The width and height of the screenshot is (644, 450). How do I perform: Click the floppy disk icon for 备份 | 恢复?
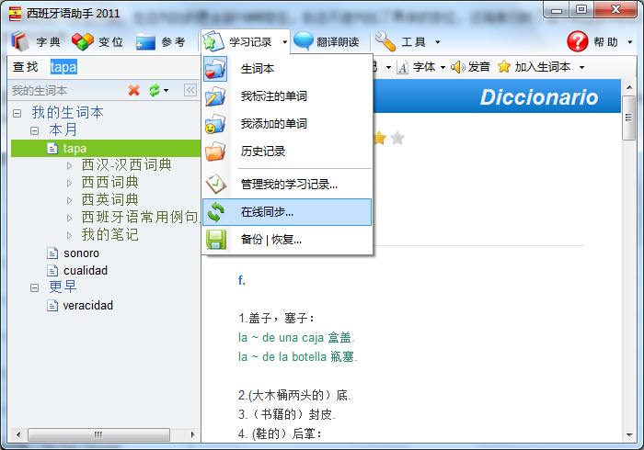[x=216, y=240]
